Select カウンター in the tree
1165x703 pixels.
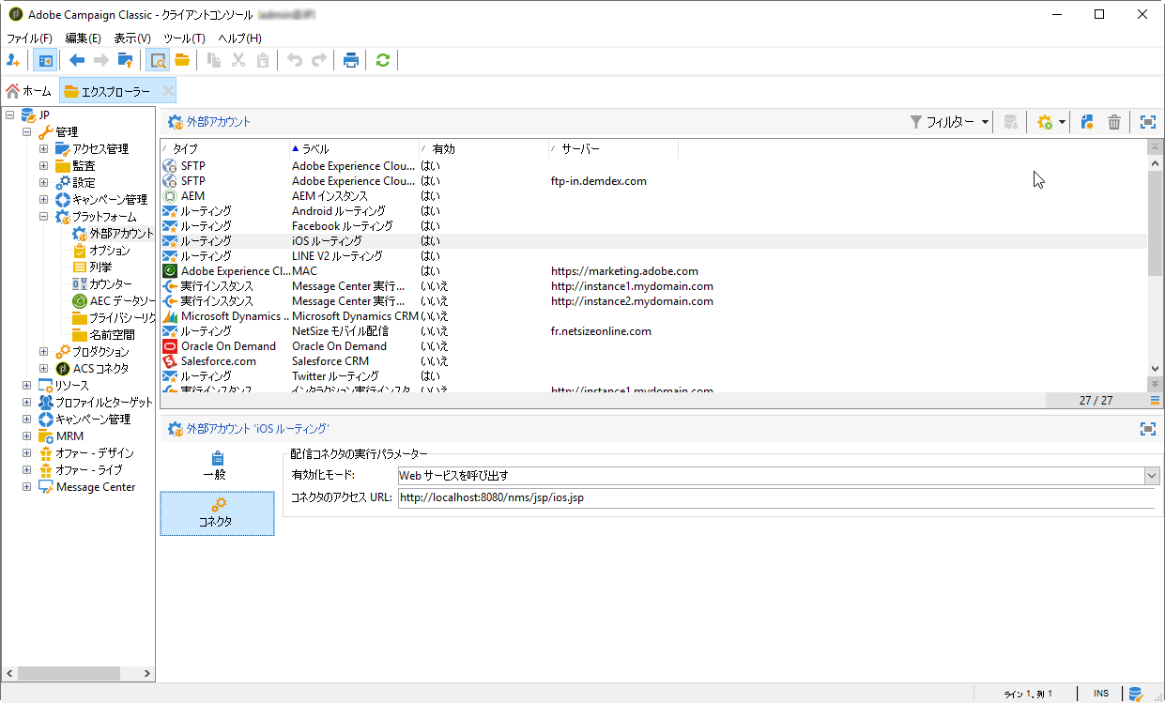tap(111, 284)
